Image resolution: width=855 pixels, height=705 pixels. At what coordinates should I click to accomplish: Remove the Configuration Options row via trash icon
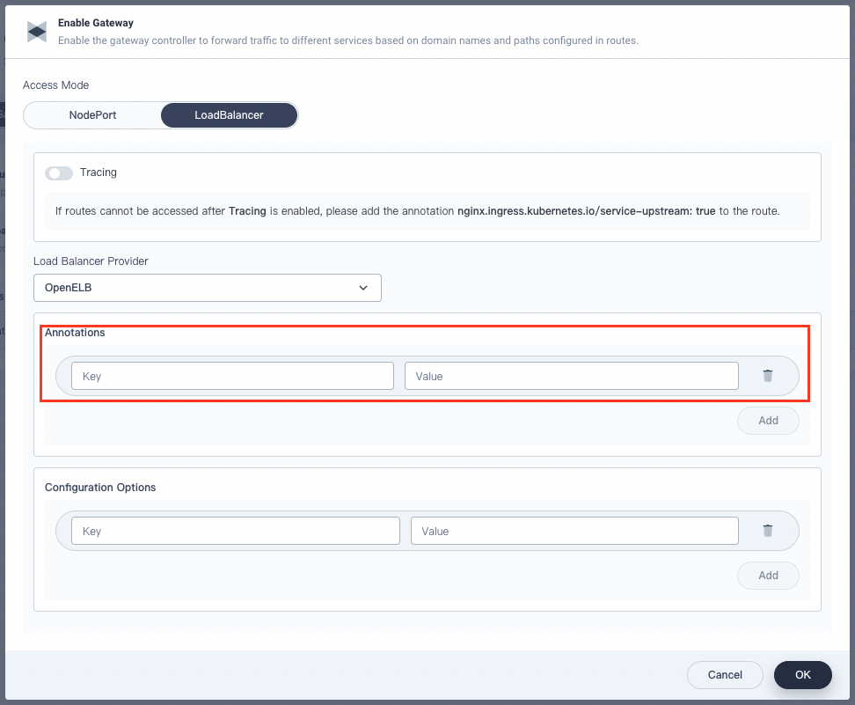click(x=768, y=530)
